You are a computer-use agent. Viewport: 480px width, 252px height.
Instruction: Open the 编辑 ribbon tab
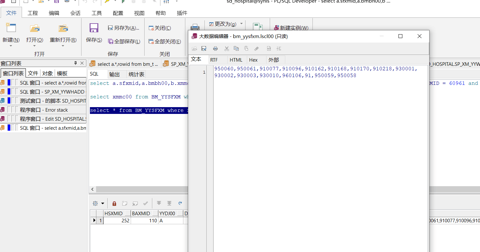[x=54, y=13]
